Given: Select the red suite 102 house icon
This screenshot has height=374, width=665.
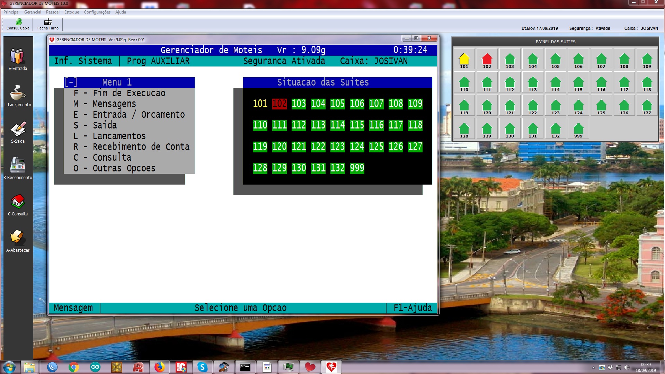Looking at the screenshot, I should click(487, 60).
